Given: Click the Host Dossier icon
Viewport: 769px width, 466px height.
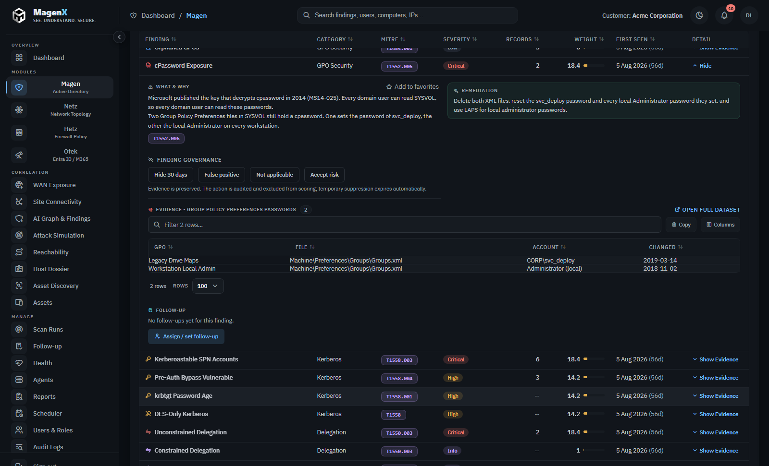Looking at the screenshot, I should tap(19, 269).
